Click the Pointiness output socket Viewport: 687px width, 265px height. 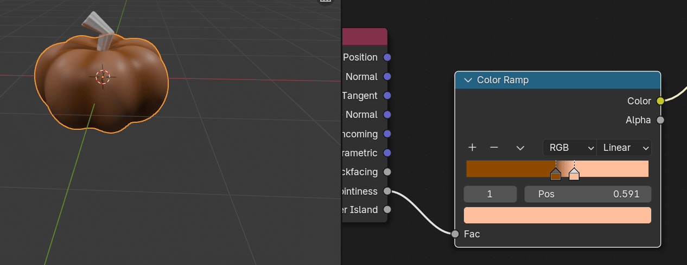[x=387, y=191]
